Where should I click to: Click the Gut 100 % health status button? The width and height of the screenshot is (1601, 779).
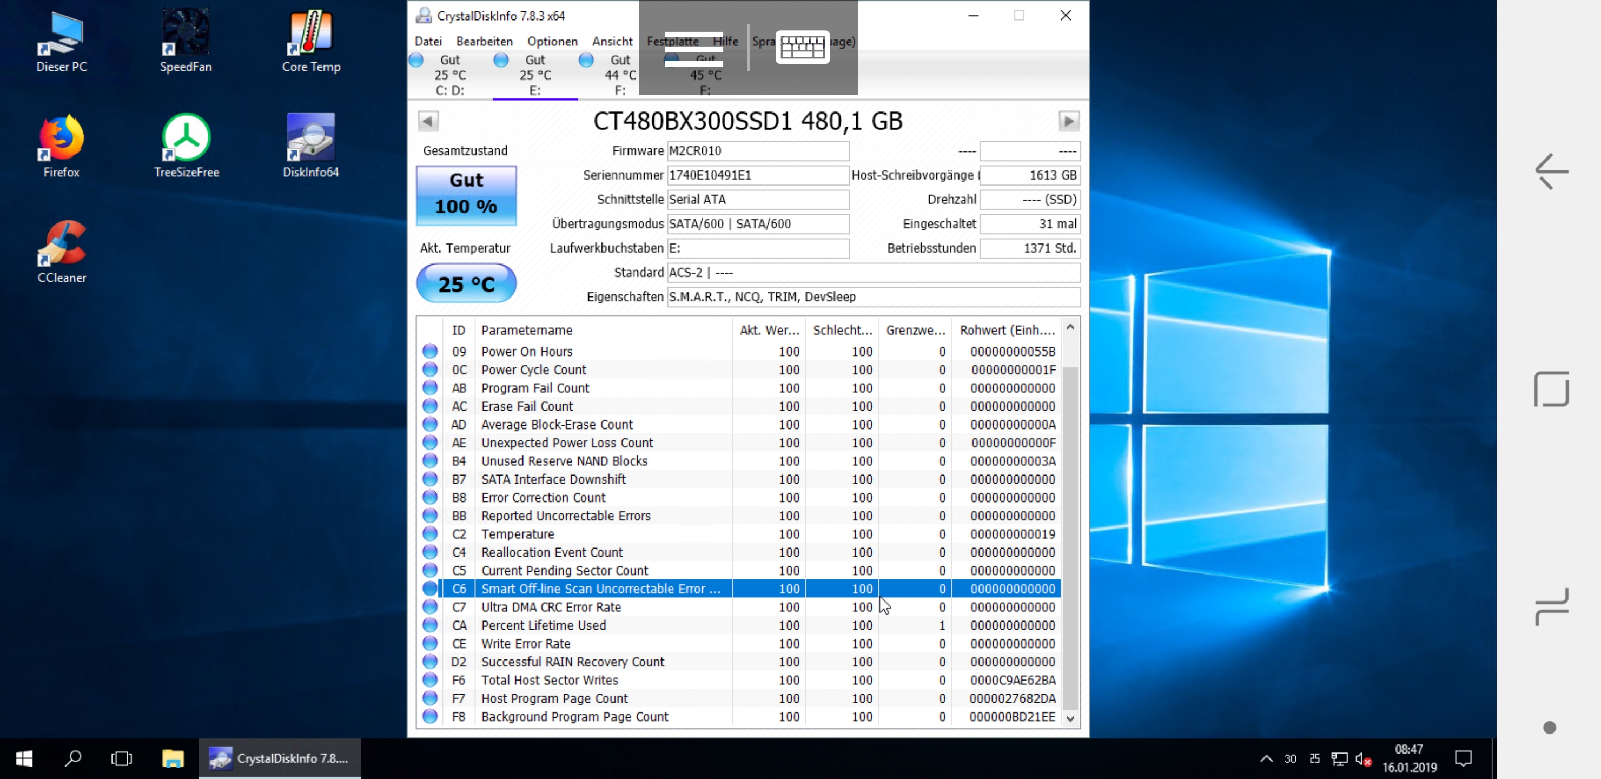466,194
